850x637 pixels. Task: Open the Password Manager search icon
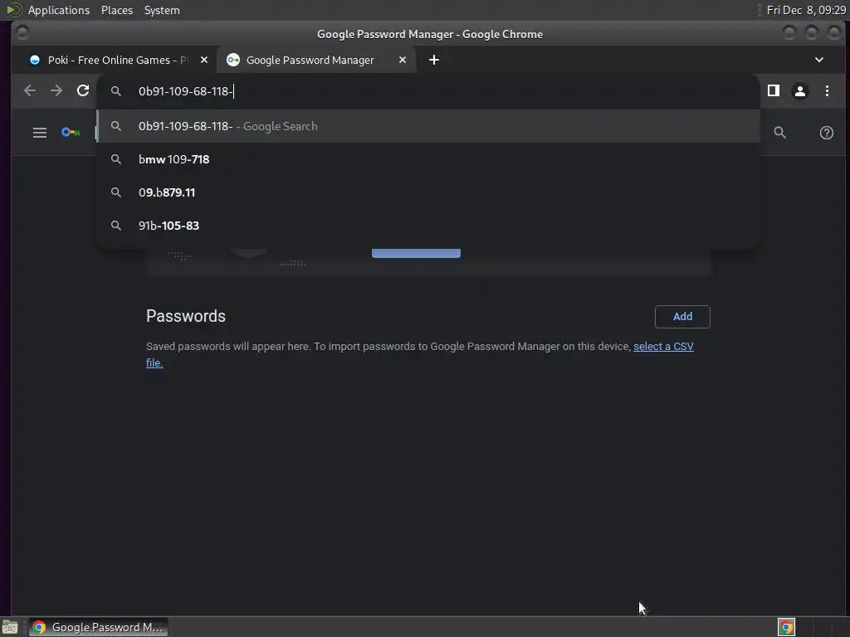(779, 133)
